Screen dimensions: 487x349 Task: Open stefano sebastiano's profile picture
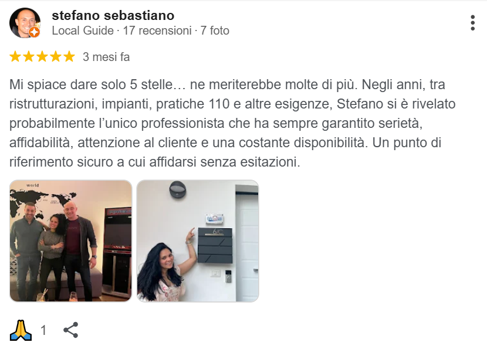click(x=25, y=23)
